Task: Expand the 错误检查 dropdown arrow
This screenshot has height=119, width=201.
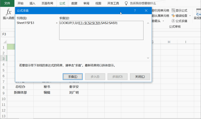Action: 190,16
